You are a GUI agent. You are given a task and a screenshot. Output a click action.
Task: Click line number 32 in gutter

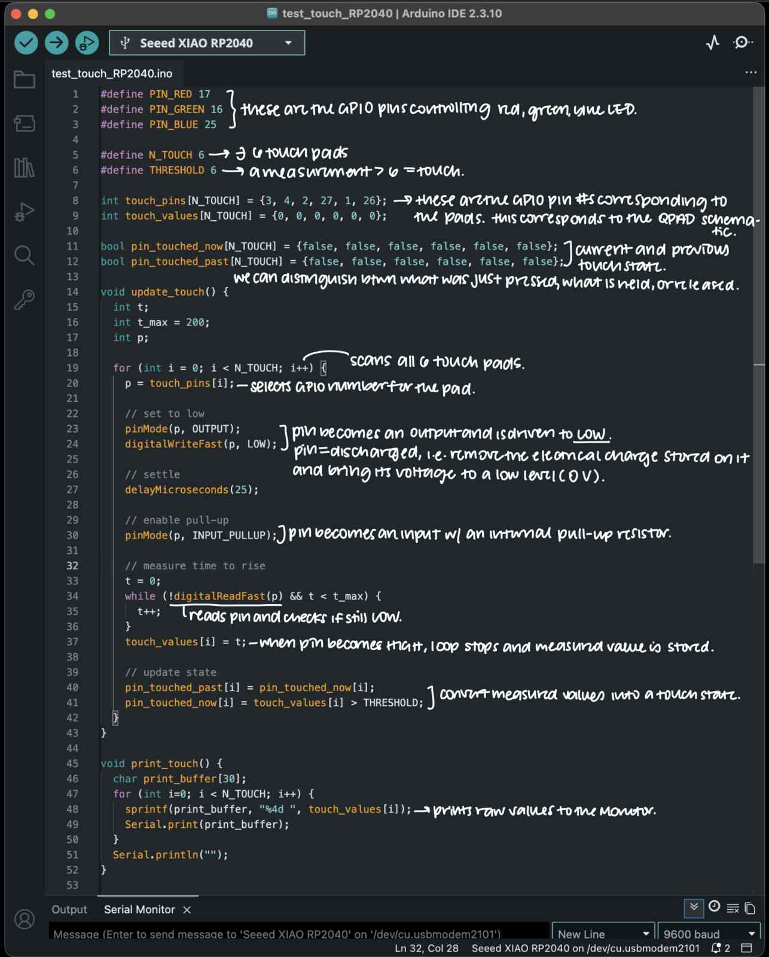[x=72, y=565]
